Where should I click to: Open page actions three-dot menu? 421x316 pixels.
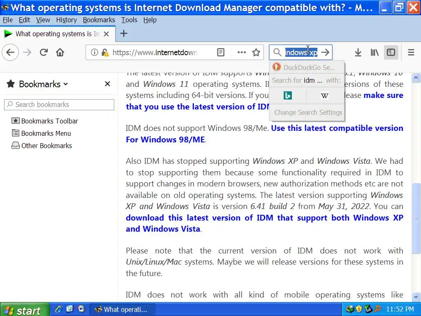242,52
